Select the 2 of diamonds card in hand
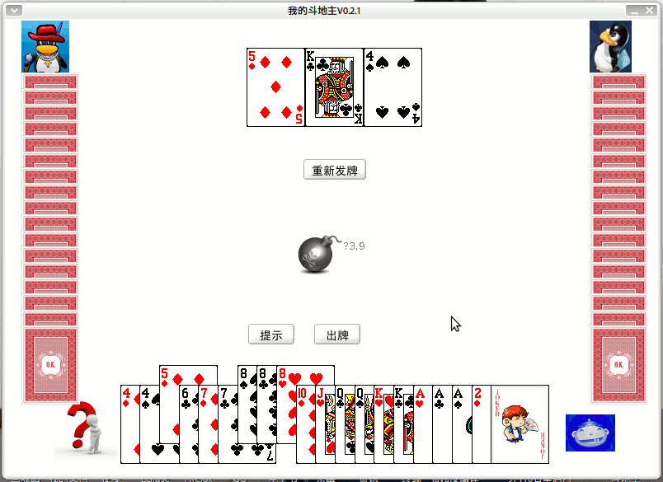Viewport: 663px width, 482px height. [482, 424]
